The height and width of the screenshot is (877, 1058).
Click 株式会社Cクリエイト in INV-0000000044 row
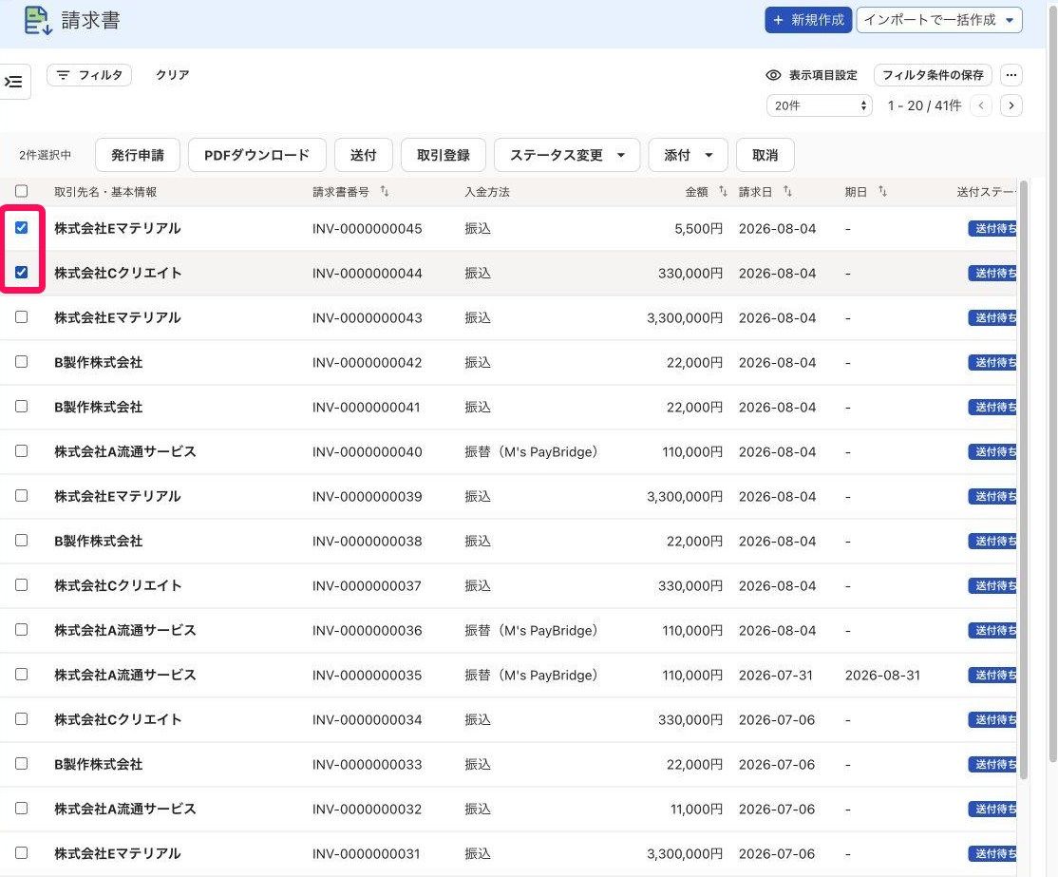point(118,273)
